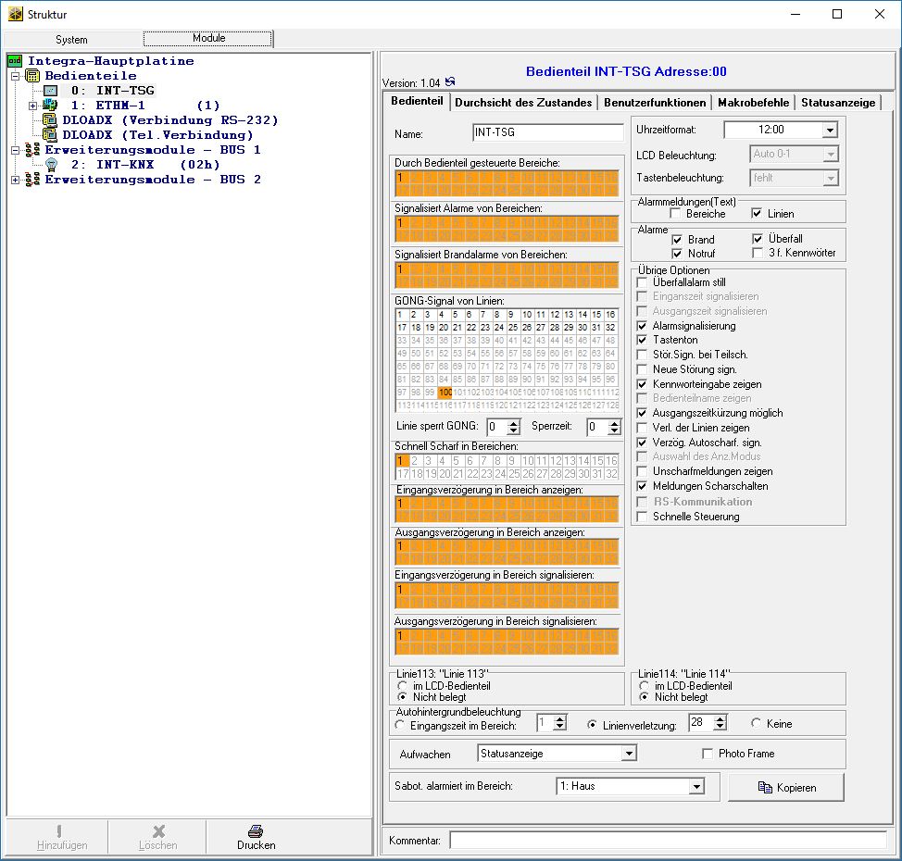This screenshot has height=861, width=902.
Task: Click the refresh icon next to Version 1.04
Action: 450,82
